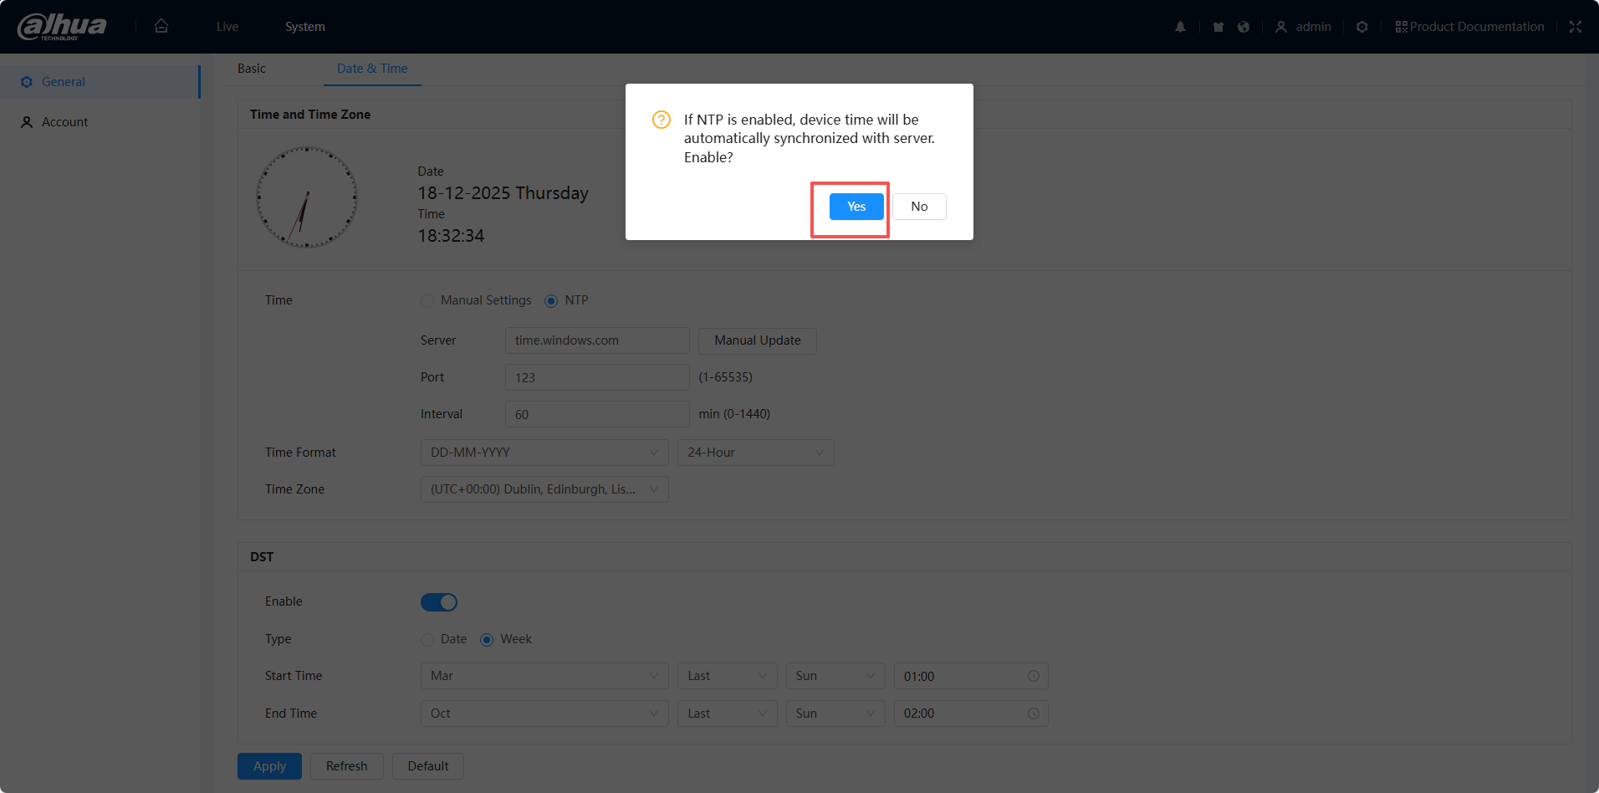1599x793 pixels.
Task: Click No in the NTP dialog
Action: (918, 207)
